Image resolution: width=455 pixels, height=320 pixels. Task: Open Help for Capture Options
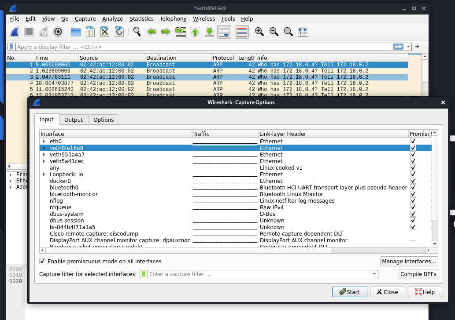(x=425, y=292)
